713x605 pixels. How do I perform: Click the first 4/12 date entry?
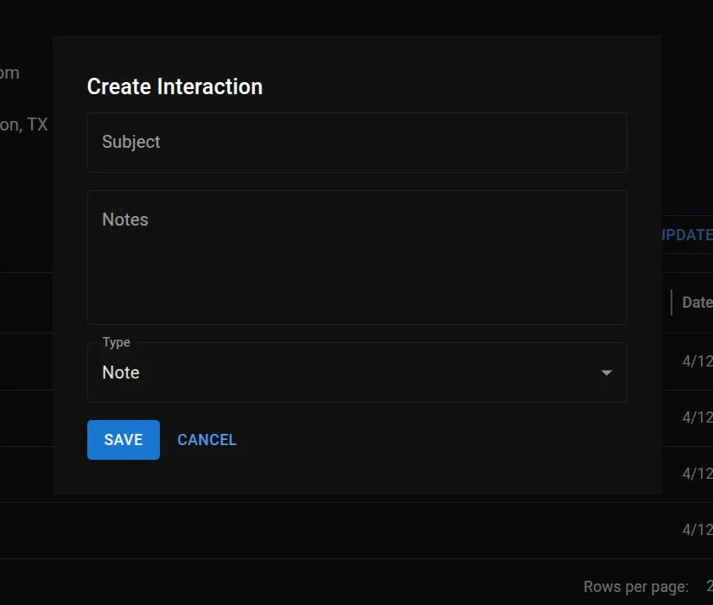coord(697,361)
